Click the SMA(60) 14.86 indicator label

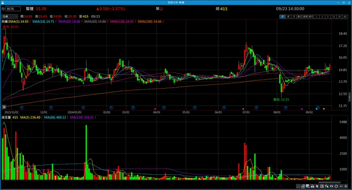[x=96, y=22]
